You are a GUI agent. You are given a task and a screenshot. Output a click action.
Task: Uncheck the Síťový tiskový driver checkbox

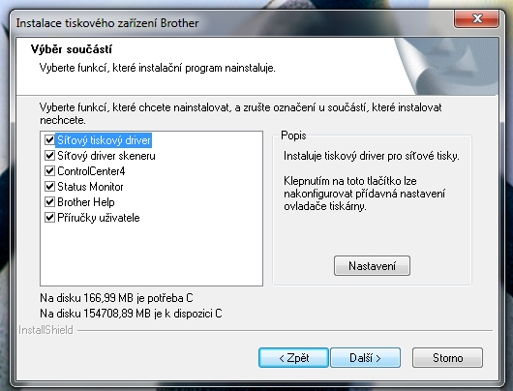coord(49,140)
